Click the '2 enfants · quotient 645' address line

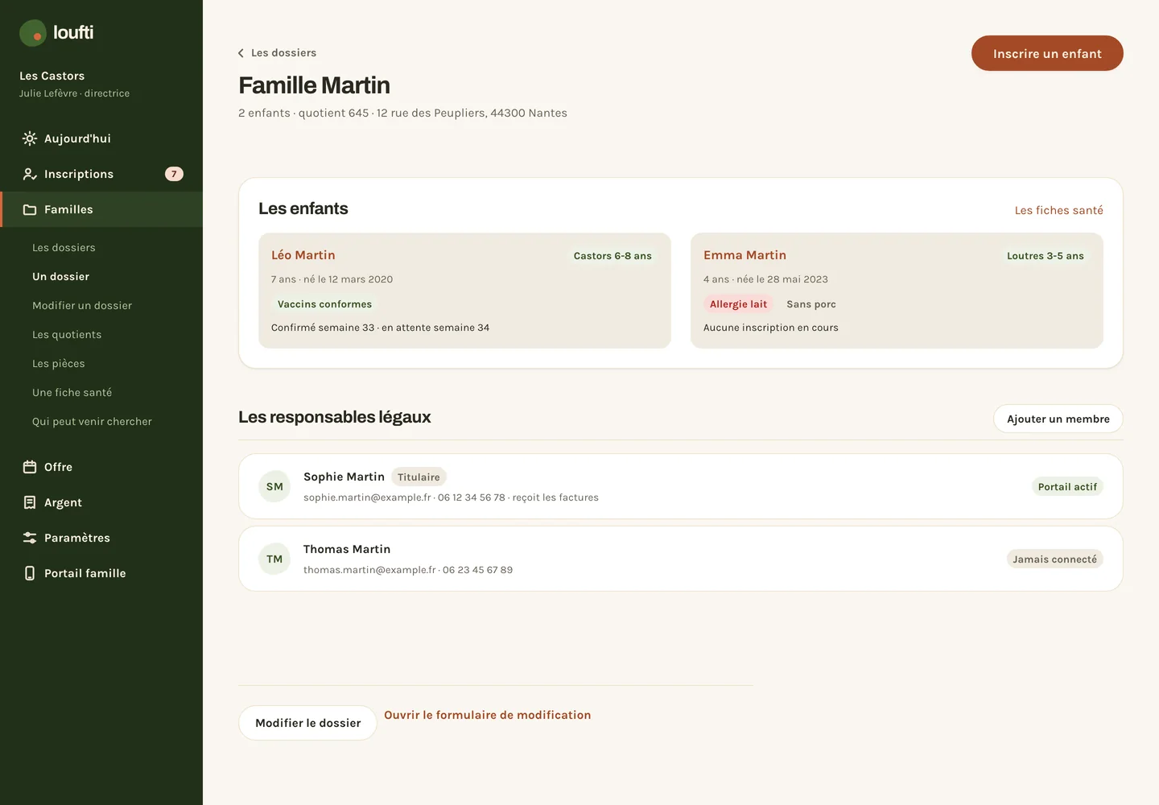(x=402, y=113)
